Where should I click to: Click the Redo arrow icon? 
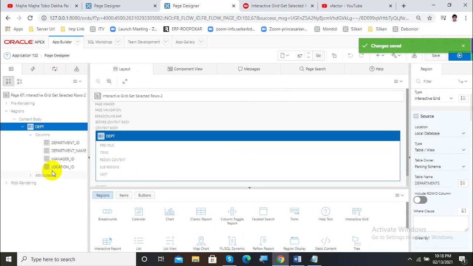point(361,55)
